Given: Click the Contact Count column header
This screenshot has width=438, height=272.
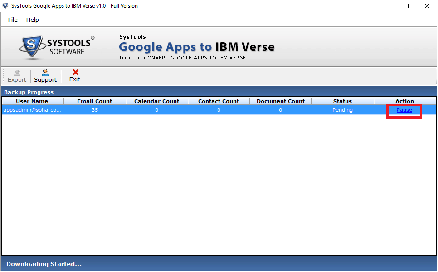Looking at the screenshot, I should [219, 101].
